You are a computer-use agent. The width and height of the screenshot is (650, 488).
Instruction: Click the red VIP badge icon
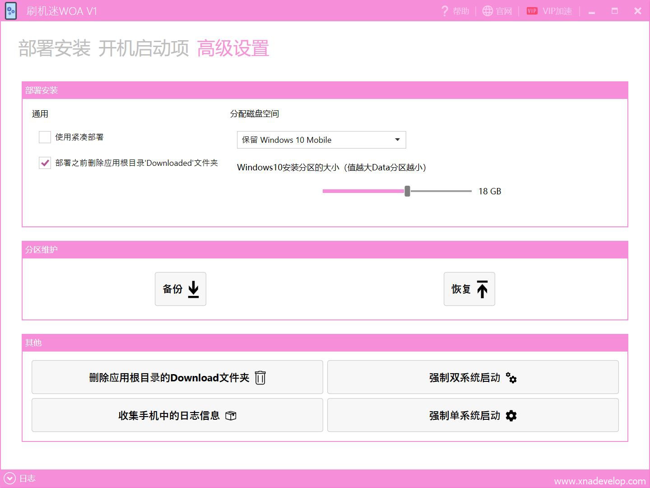click(x=532, y=11)
